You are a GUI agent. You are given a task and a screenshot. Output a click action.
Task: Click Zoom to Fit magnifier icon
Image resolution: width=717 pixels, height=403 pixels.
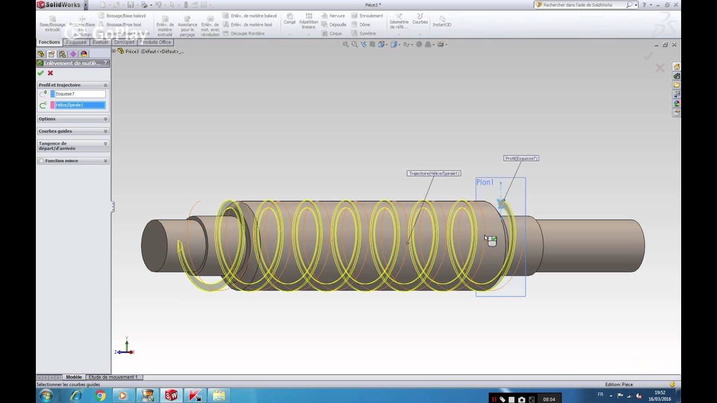(346, 44)
